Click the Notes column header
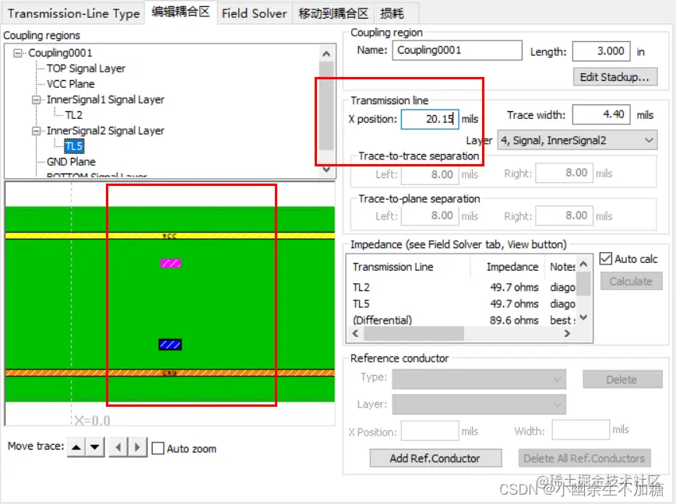Image resolution: width=676 pixels, height=504 pixels. [x=561, y=267]
